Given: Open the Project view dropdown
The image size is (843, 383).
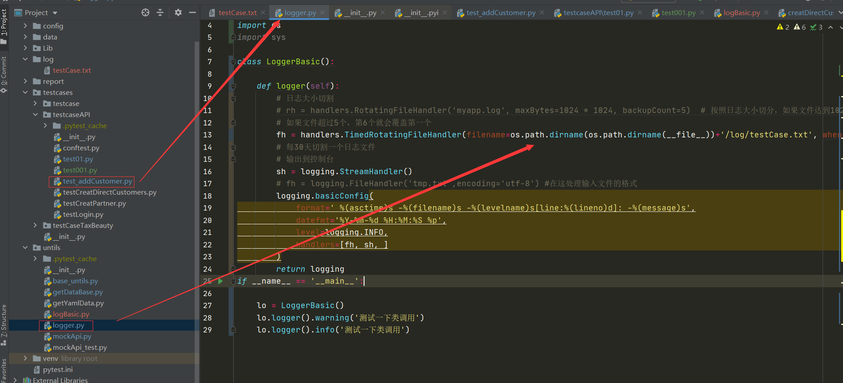Looking at the screenshot, I should click(x=55, y=13).
